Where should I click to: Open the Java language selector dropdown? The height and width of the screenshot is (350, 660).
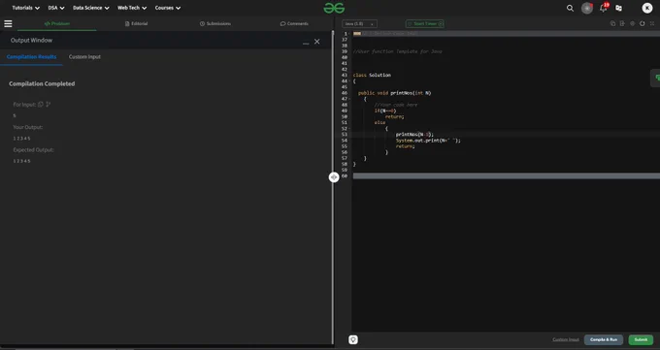point(359,24)
